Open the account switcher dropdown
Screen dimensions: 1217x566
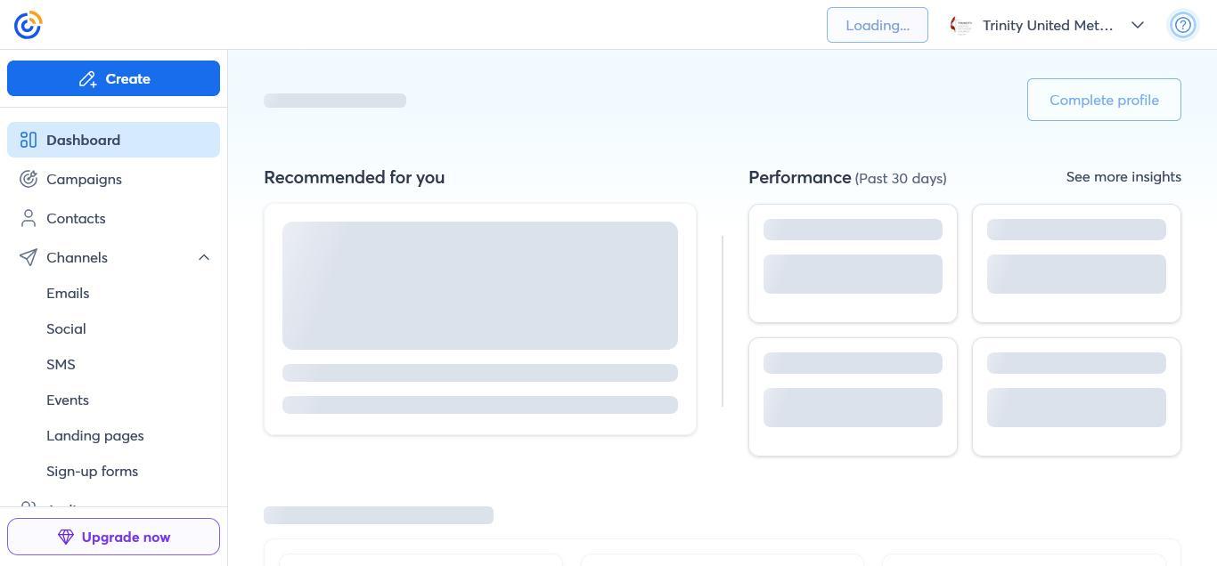[x=1138, y=25]
